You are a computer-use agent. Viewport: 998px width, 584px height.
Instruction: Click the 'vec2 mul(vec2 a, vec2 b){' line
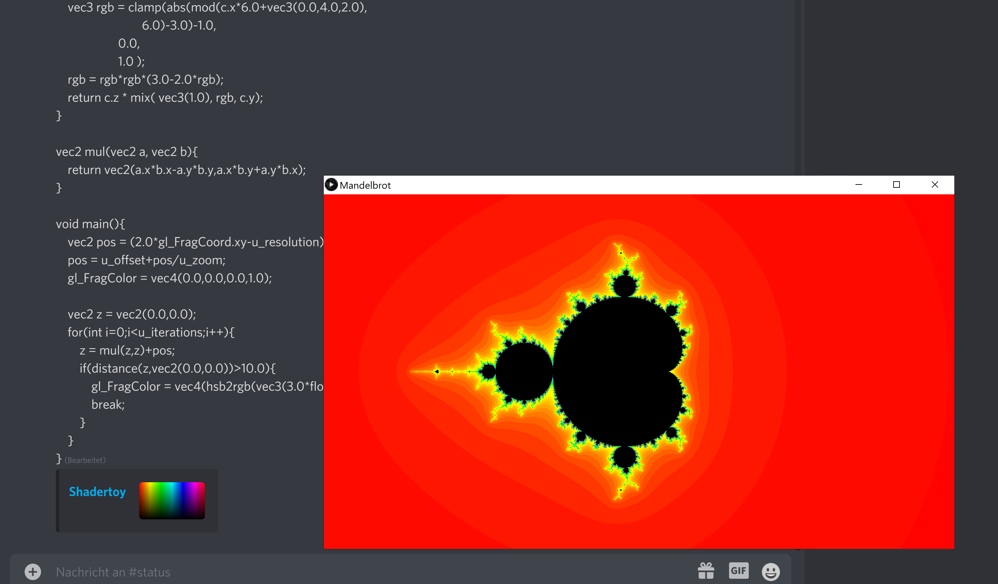(x=127, y=152)
